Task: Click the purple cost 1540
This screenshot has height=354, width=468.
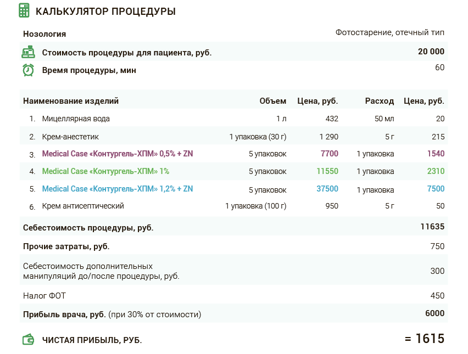Action: (436, 154)
